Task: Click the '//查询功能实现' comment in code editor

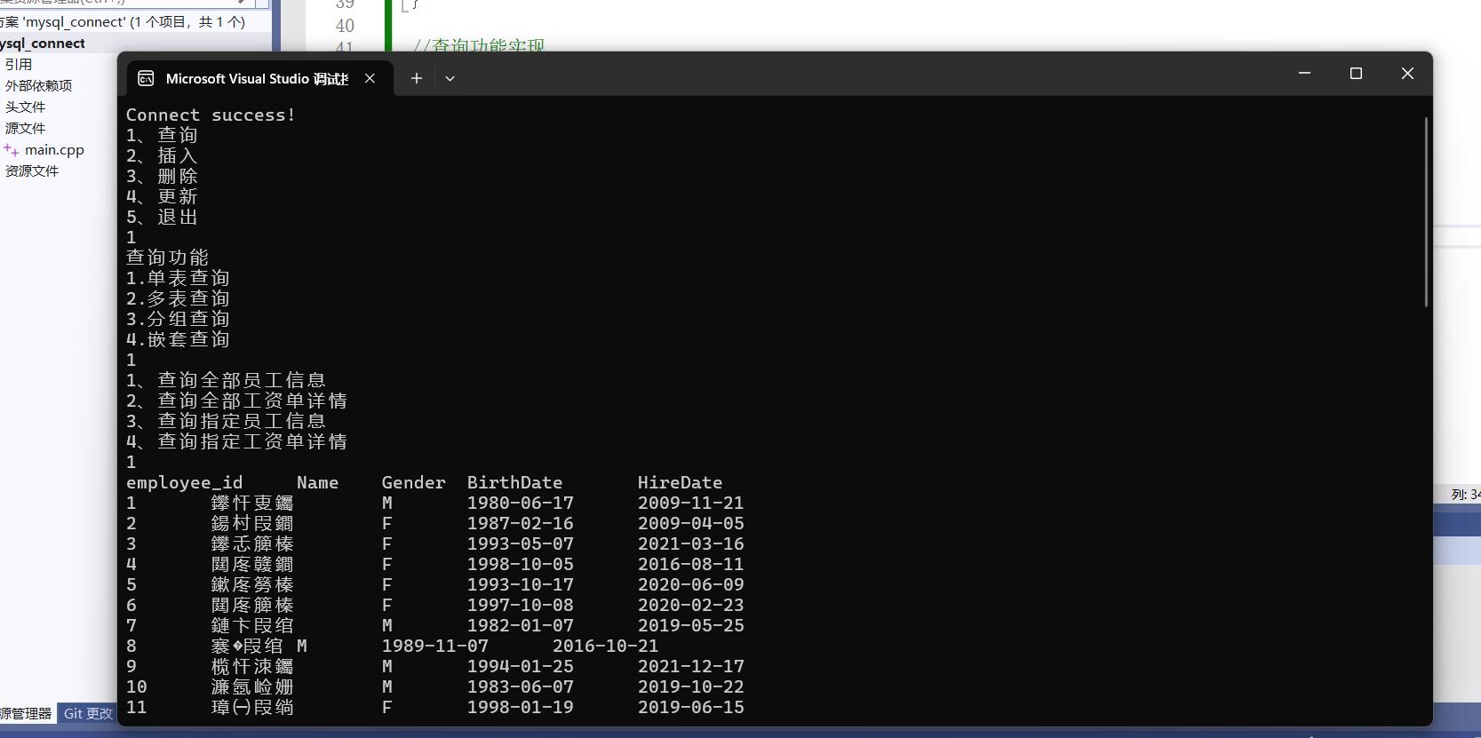Action: pyautogui.click(x=479, y=45)
